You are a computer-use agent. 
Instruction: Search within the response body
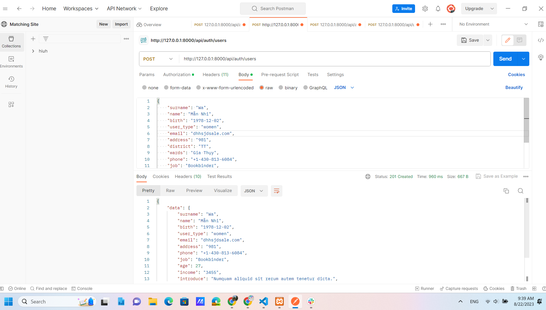[x=521, y=191]
